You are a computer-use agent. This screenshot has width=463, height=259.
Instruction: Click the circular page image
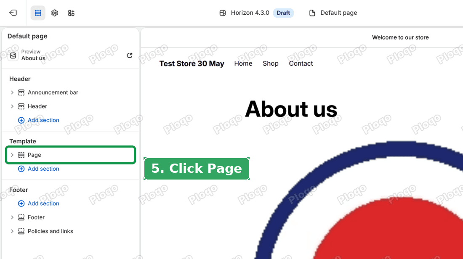359,200
